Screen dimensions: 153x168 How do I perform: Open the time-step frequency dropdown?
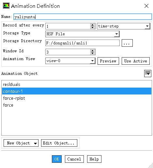[124, 26]
